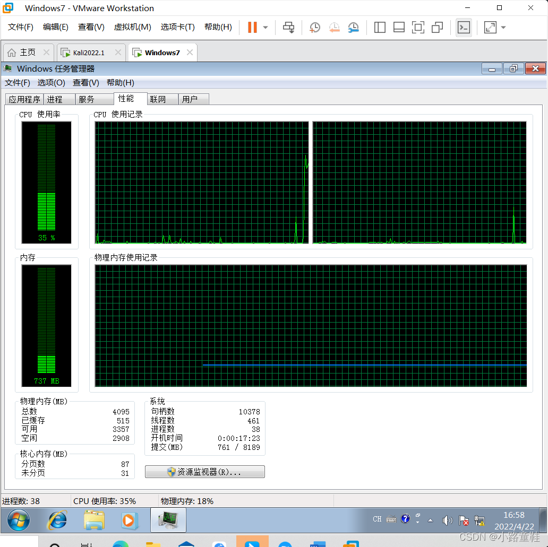
Task: Open Task Manager 查看(V) menu
Action: pyautogui.click(x=85, y=83)
